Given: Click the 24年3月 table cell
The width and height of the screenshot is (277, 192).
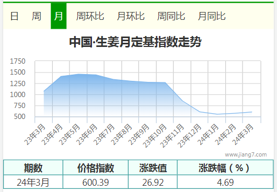Looking at the screenshot, I should [x=33, y=182].
